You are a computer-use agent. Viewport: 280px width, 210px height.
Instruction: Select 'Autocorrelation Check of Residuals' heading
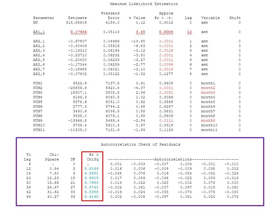click(x=141, y=144)
